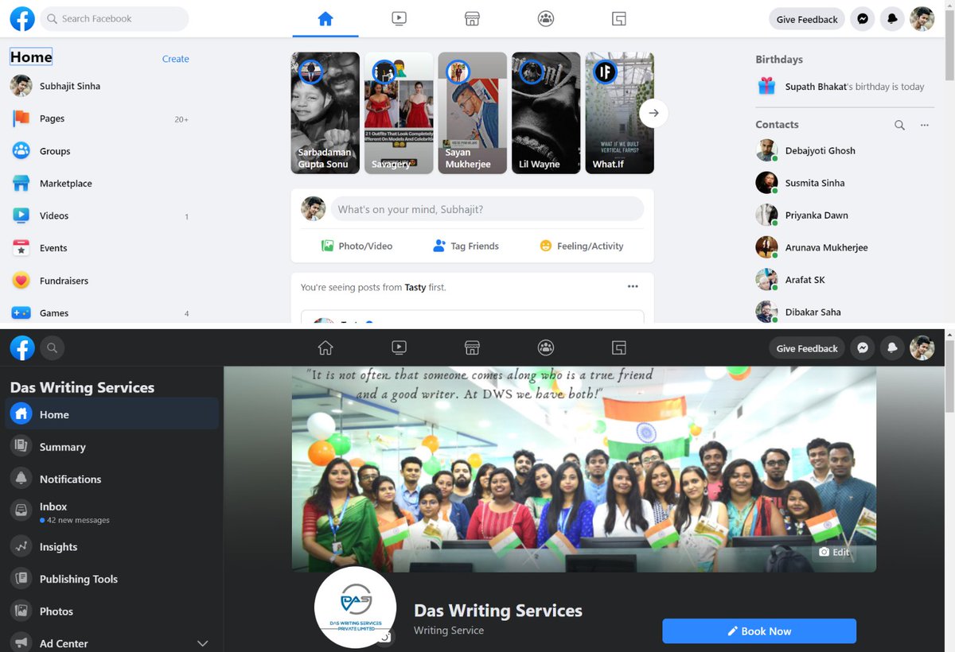Click the Tag Friends post option
The image size is (955, 652).
[x=466, y=246]
